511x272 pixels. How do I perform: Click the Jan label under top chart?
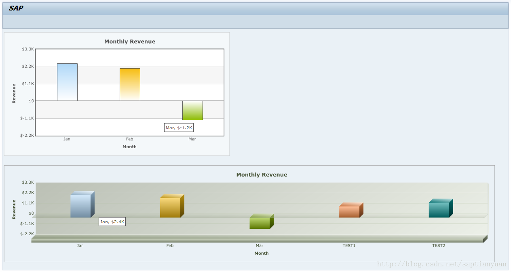pos(67,139)
